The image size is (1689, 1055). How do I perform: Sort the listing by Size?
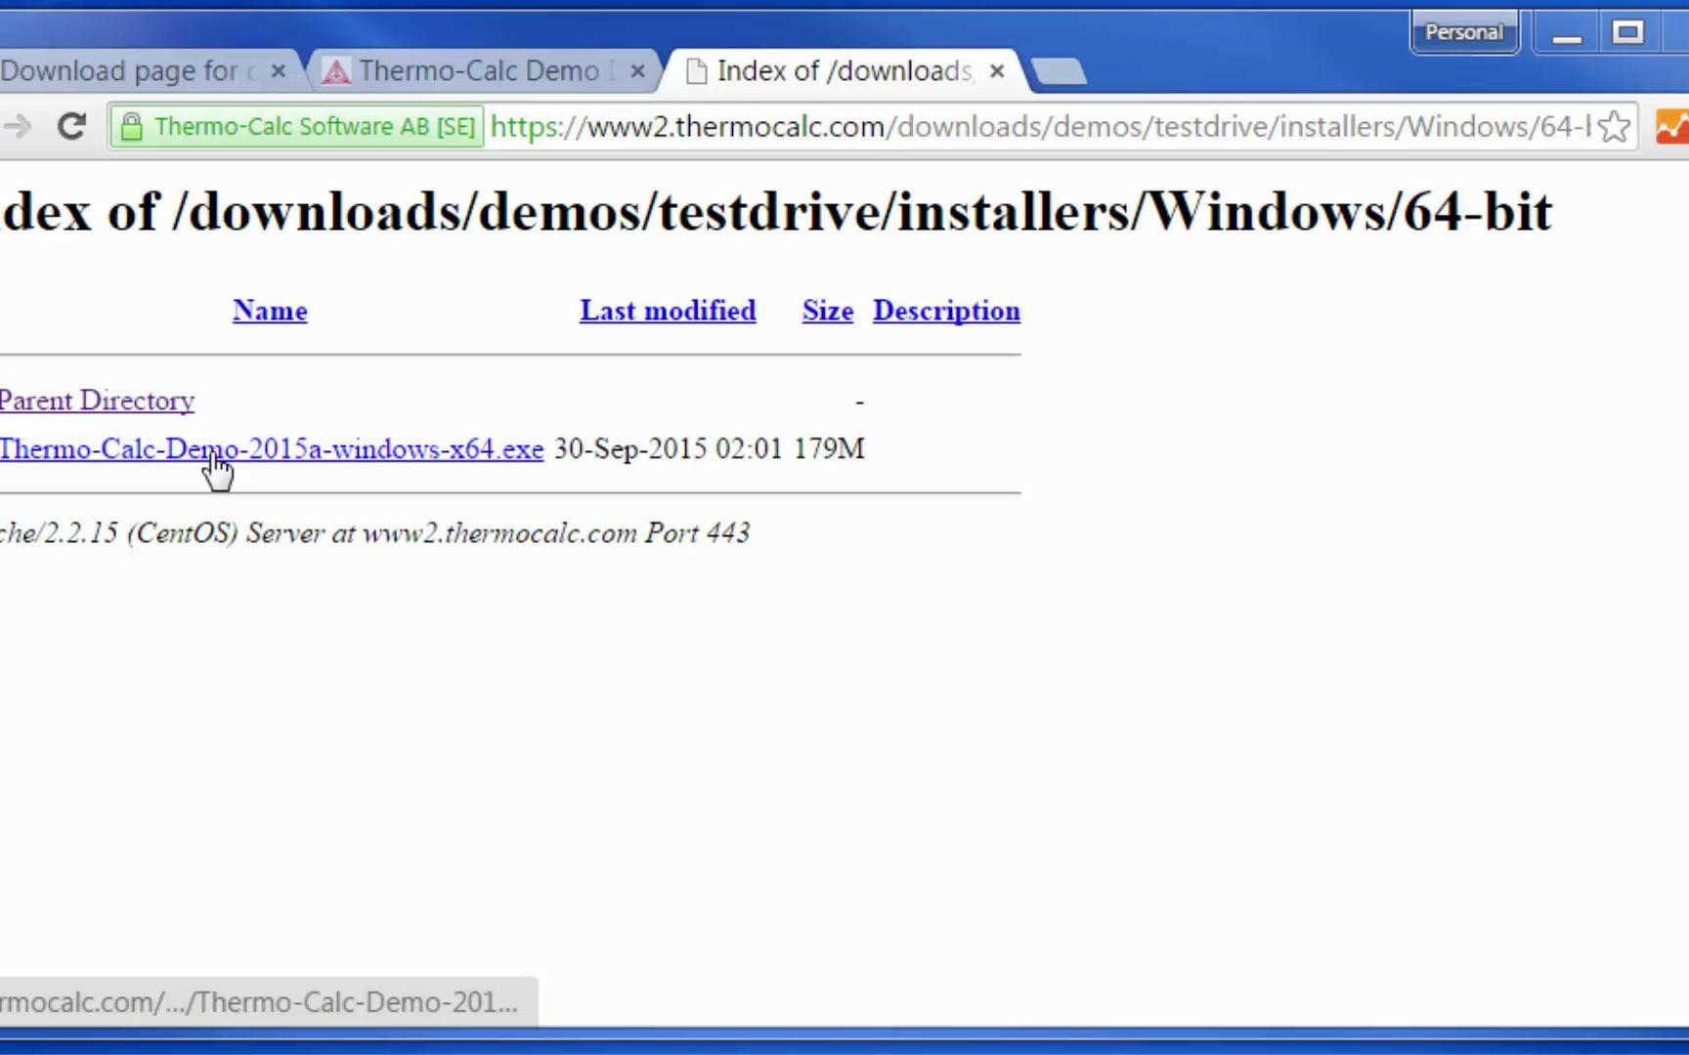click(828, 311)
